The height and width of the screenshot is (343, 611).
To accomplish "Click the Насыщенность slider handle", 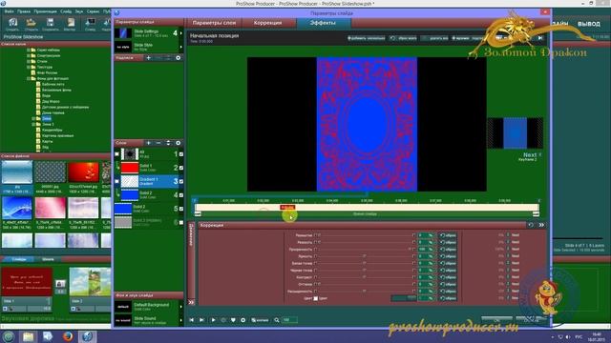I will coord(365,292).
